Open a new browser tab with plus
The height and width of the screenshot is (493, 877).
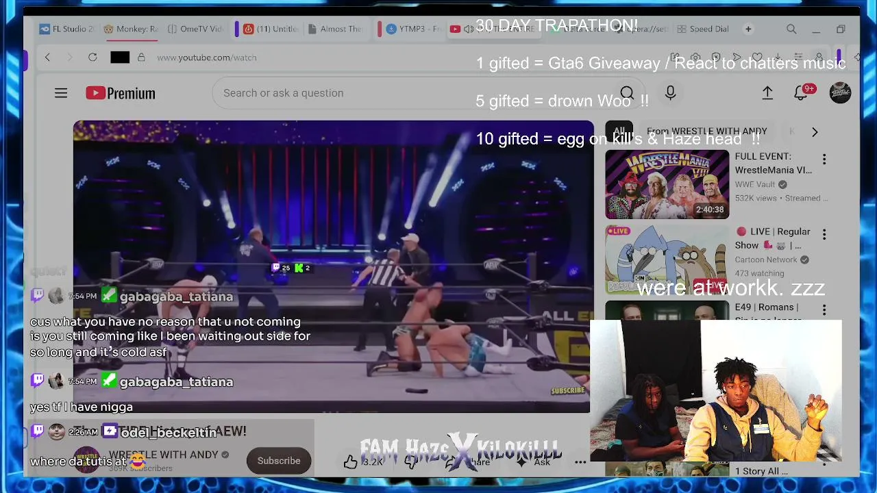pyautogui.click(x=748, y=29)
